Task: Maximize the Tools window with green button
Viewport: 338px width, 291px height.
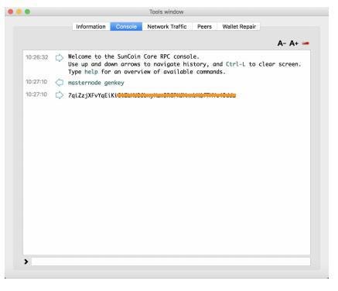Action: tap(27, 12)
